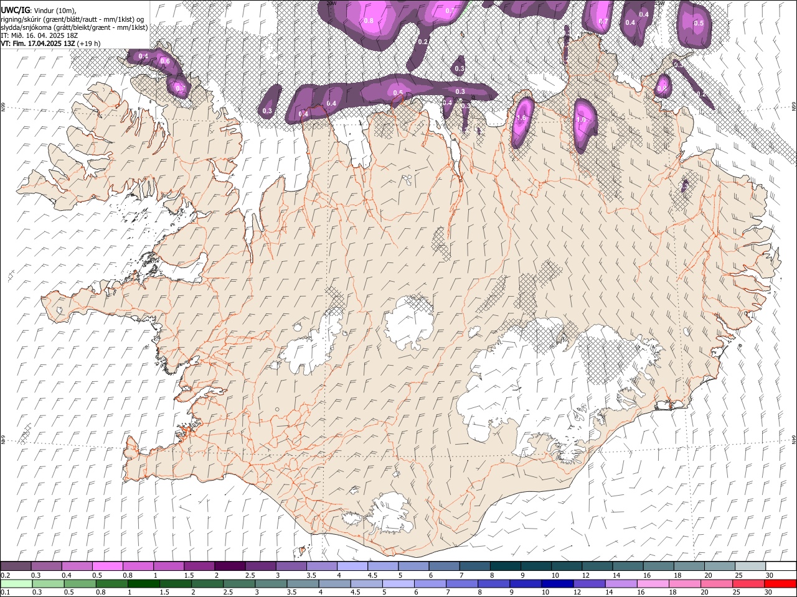The height and width of the screenshot is (597, 797).
Task: Click the 'rigning/skúrir' description line
Action: (x=73, y=19)
